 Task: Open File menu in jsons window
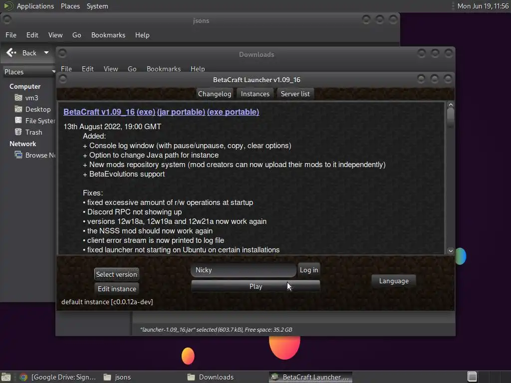(11, 35)
